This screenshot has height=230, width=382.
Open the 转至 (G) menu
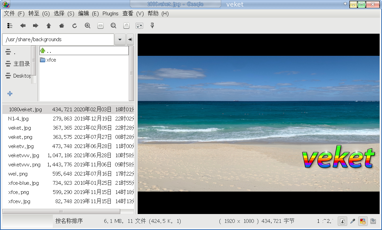pos(39,14)
